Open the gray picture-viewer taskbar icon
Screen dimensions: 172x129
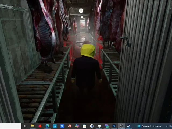(x=99, y=126)
